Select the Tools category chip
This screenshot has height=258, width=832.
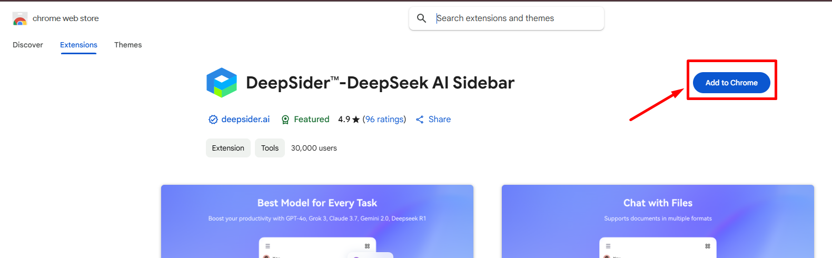tap(270, 148)
